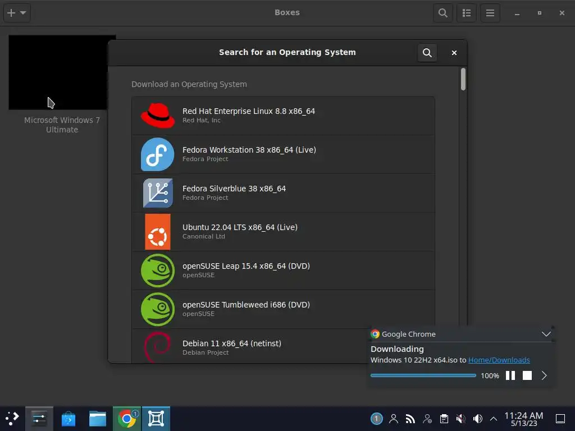Click the Red Hat logo icon
The image size is (575, 431).
coord(158,116)
